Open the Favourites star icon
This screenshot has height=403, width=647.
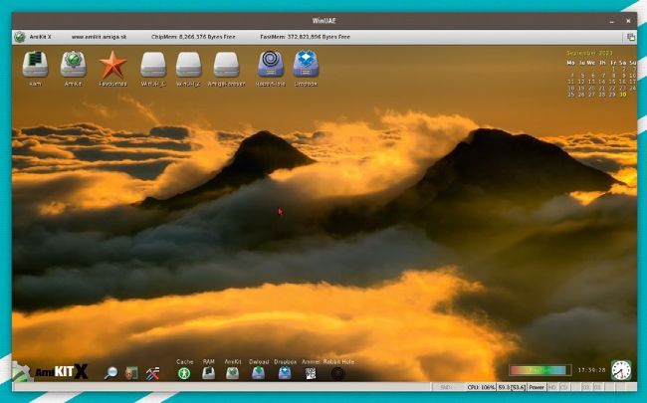pos(112,66)
